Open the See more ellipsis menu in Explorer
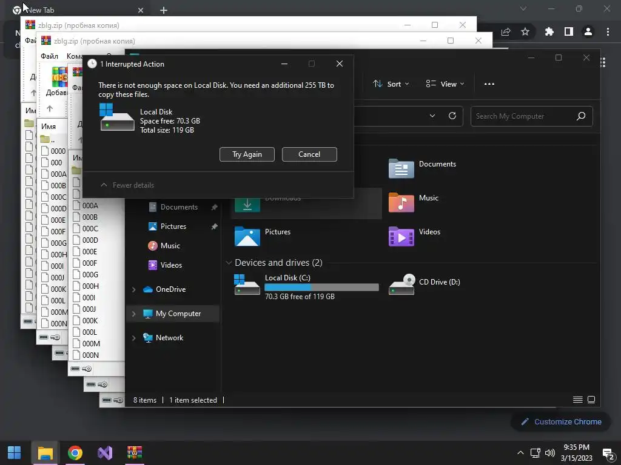This screenshot has height=465, width=621. [x=489, y=84]
